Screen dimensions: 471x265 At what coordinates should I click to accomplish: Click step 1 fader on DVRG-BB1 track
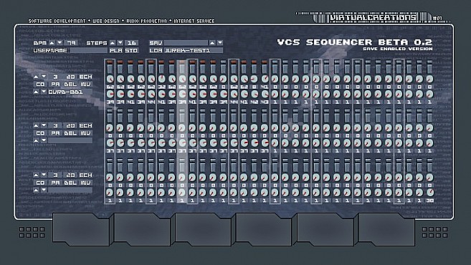110,69
